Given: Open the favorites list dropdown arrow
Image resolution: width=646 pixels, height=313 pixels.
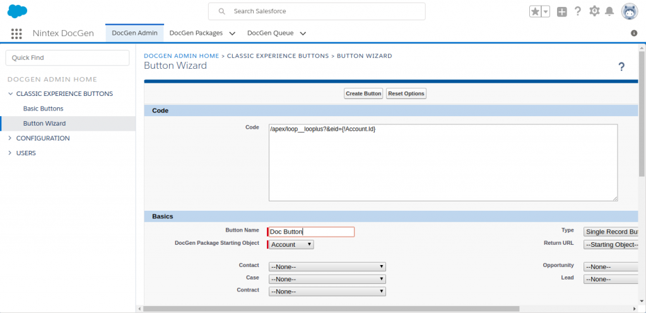Looking at the screenshot, I should pos(546,11).
